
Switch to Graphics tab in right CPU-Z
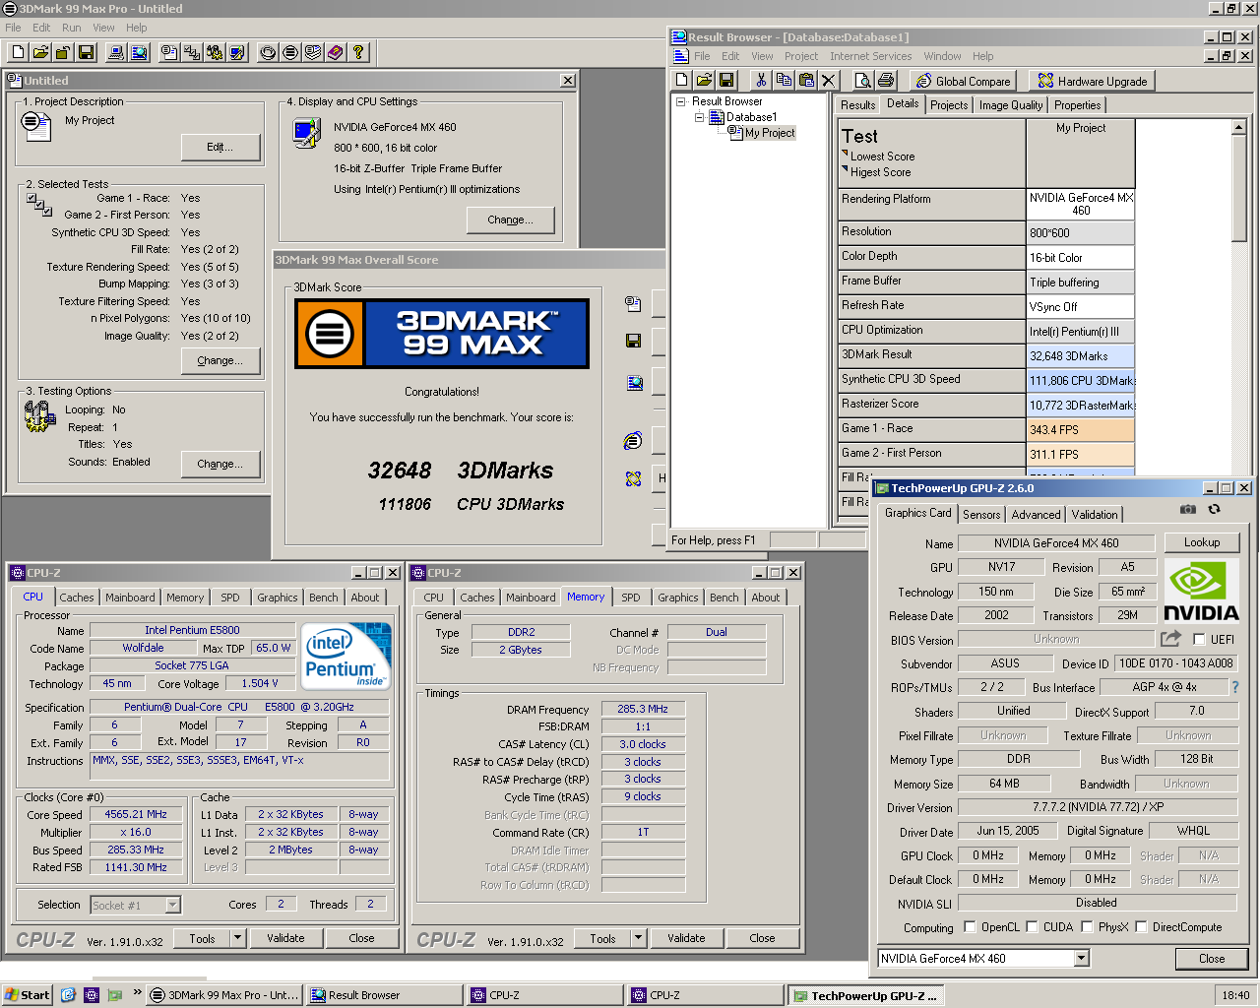click(x=678, y=598)
